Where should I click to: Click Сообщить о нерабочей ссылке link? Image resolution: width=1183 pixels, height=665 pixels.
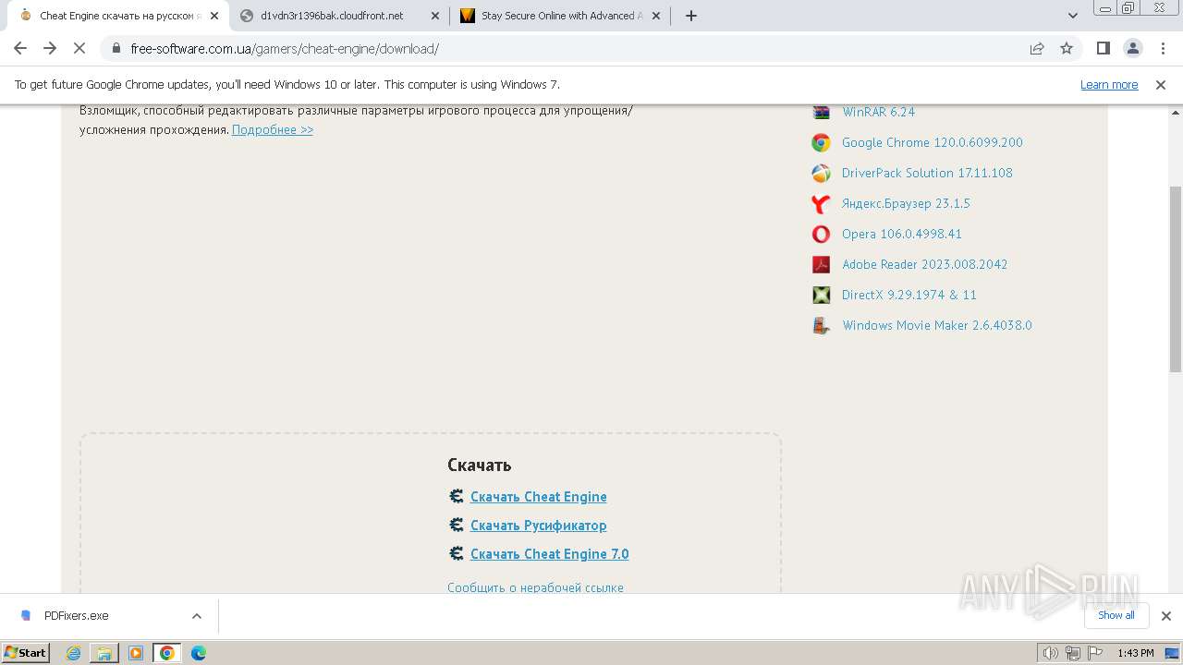pyautogui.click(x=535, y=587)
